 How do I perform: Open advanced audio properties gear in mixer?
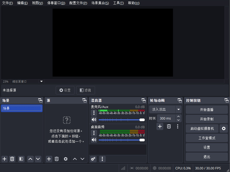pyautogui.click(x=93, y=159)
